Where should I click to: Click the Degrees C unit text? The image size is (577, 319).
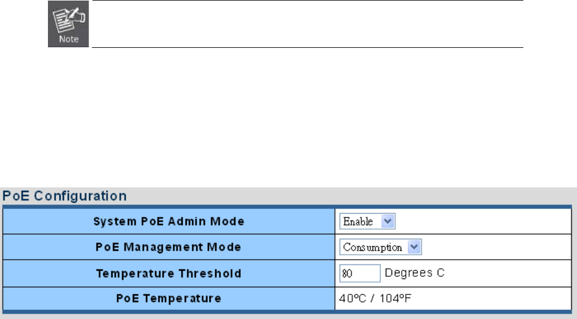(x=414, y=273)
